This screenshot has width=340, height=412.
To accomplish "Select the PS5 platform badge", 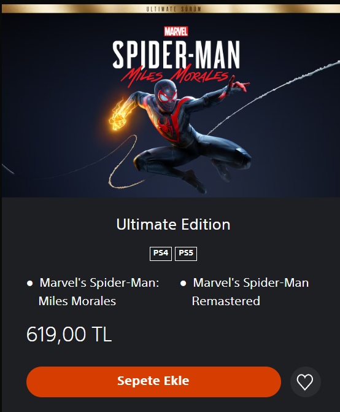I will tap(186, 254).
